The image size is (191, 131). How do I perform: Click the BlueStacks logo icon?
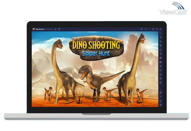34,29
